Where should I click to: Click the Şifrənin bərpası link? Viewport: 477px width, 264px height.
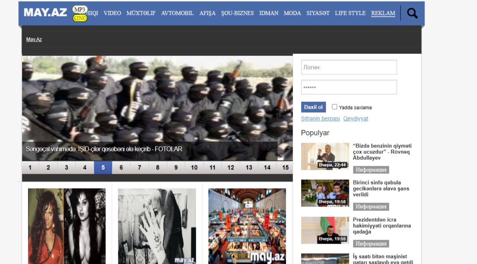click(x=320, y=119)
